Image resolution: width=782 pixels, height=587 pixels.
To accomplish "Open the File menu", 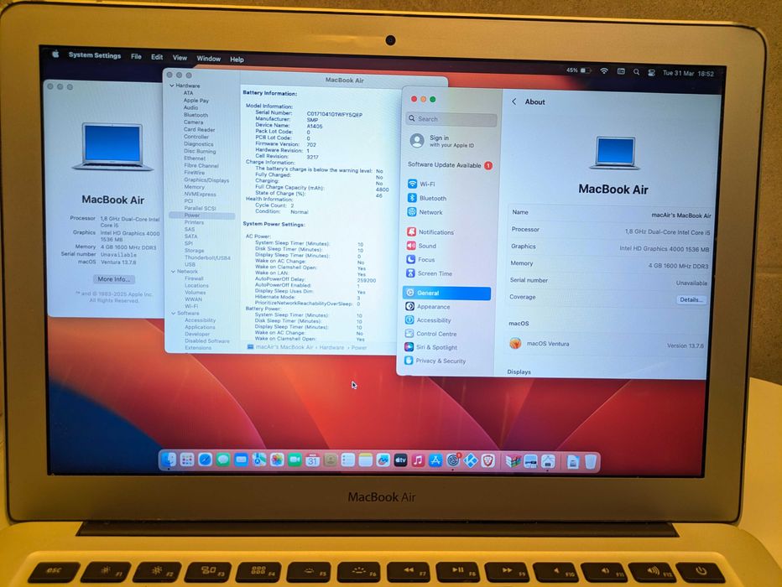I will (136, 56).
